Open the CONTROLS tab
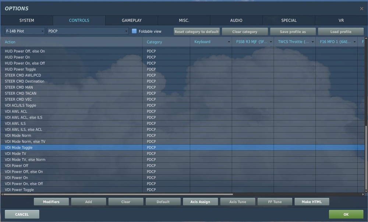This screenshot has height=222, width=368. click(79, 20)
